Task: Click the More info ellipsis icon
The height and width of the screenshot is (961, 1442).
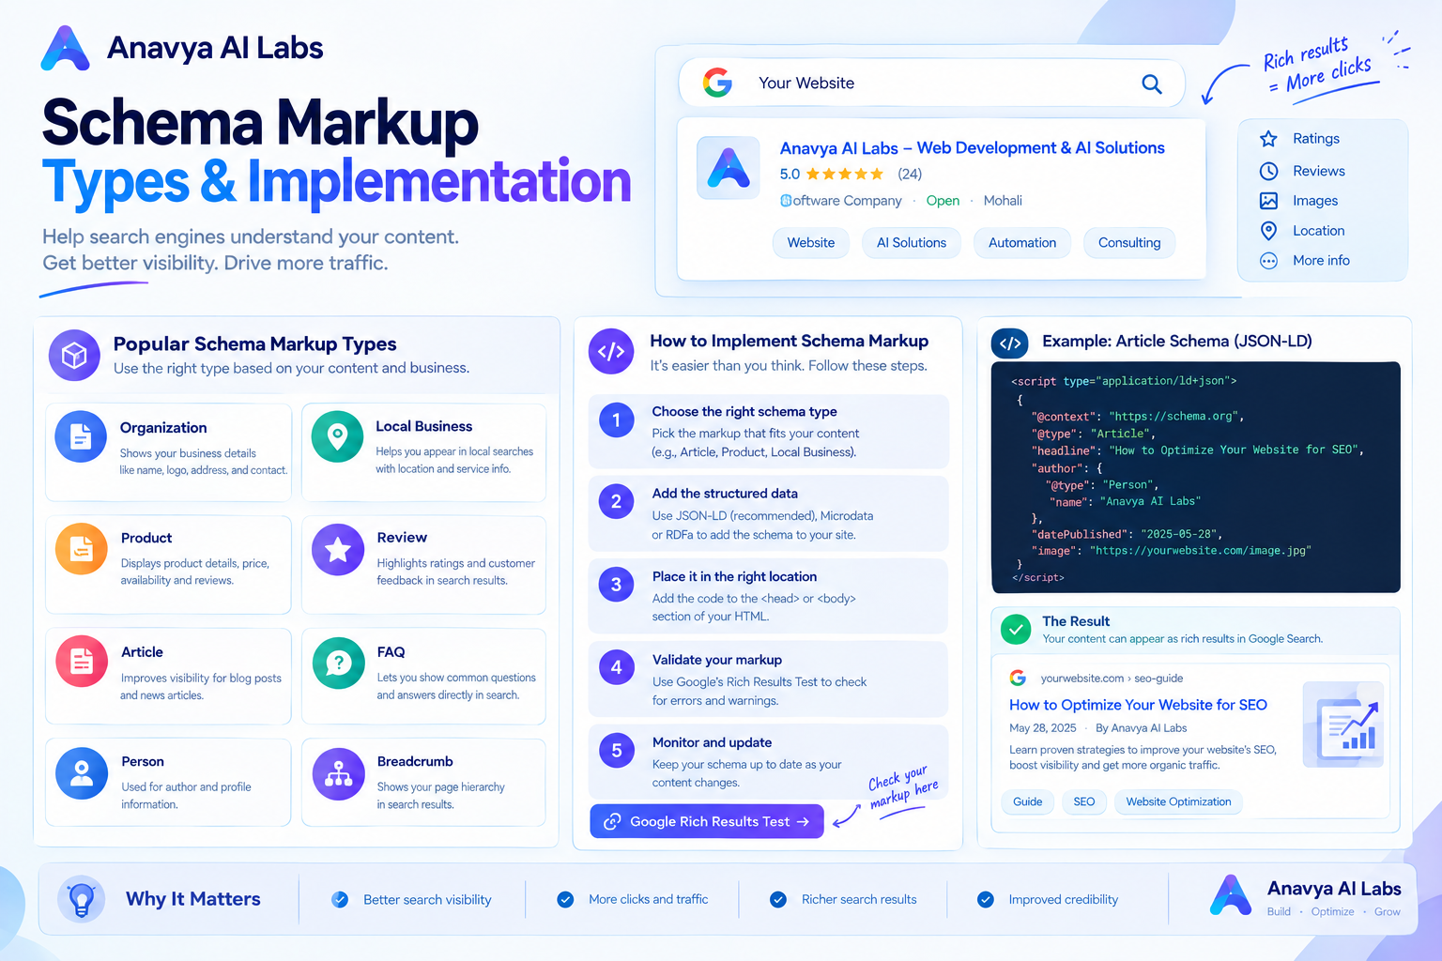Action: (x=1268, y=261)
